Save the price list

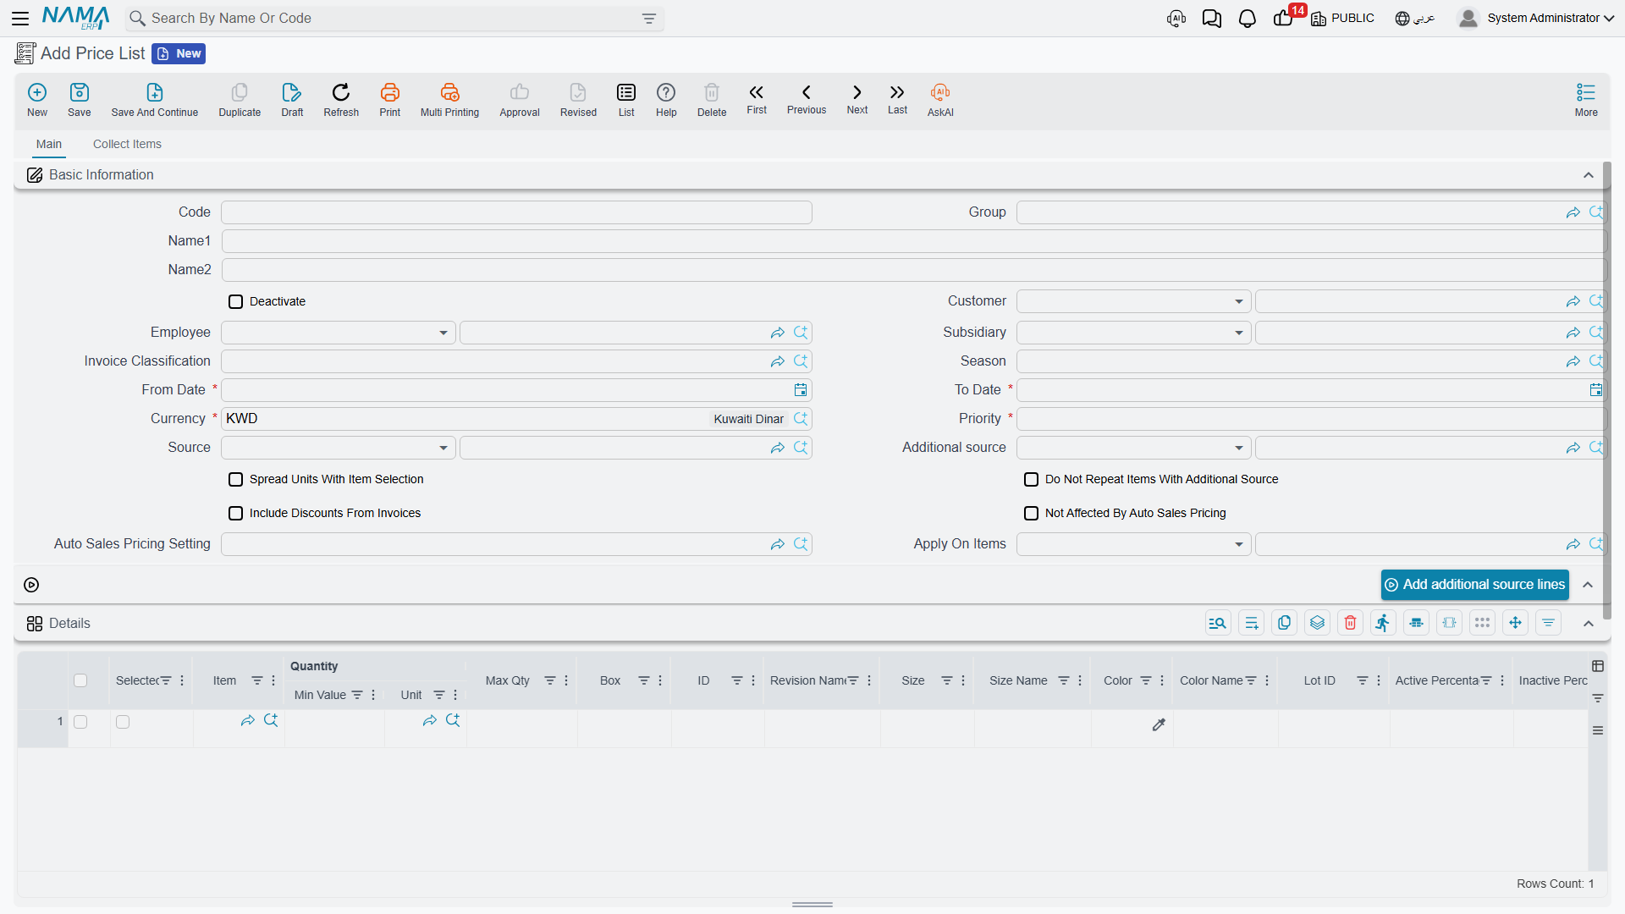click(x=80, y=100)
